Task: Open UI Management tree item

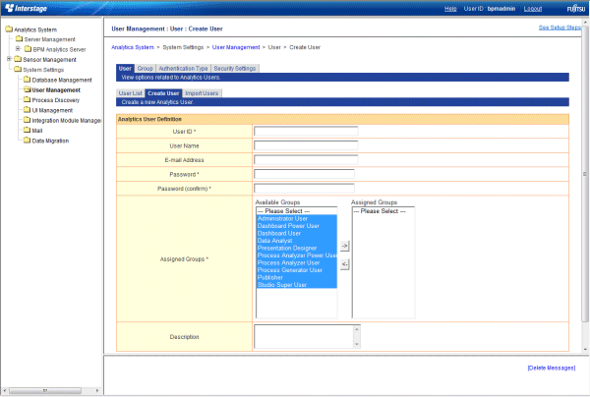Action: 52,110
